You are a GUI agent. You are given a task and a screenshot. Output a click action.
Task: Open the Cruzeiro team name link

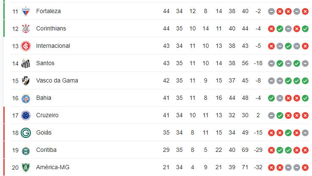(x=47, y=115)
